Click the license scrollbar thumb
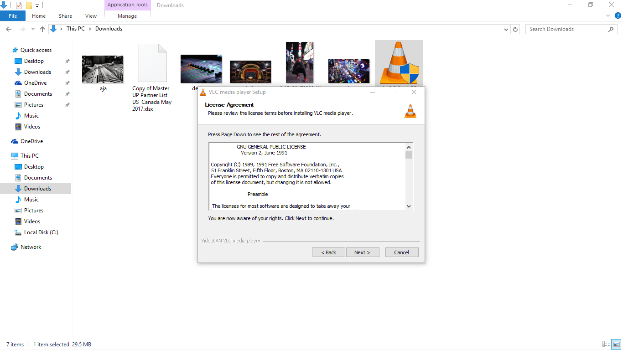 (x=409, y=154)
